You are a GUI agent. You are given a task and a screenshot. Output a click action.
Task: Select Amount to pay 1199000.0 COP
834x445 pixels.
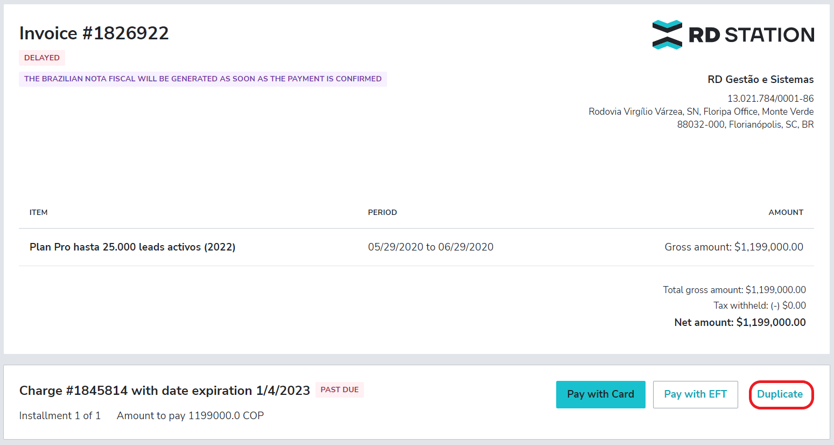[x=190, y=415]
